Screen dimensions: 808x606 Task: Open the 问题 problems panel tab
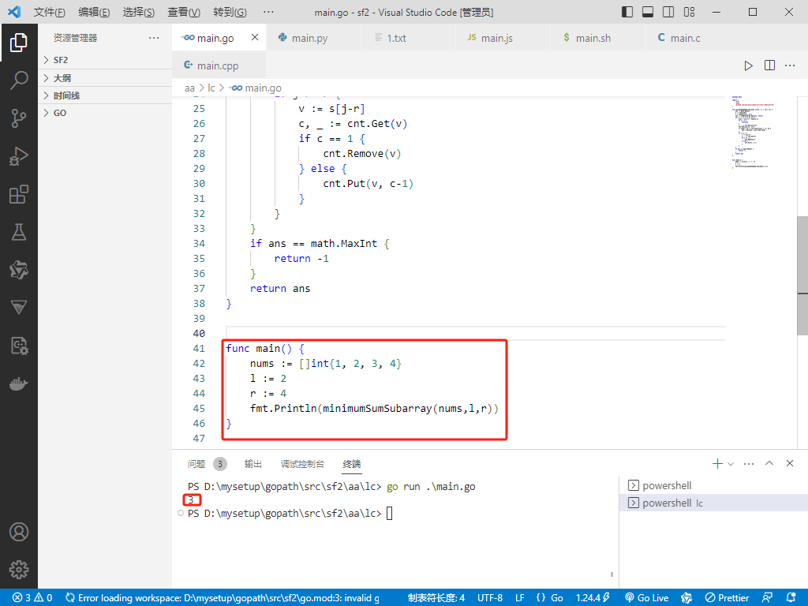(196, 464)
